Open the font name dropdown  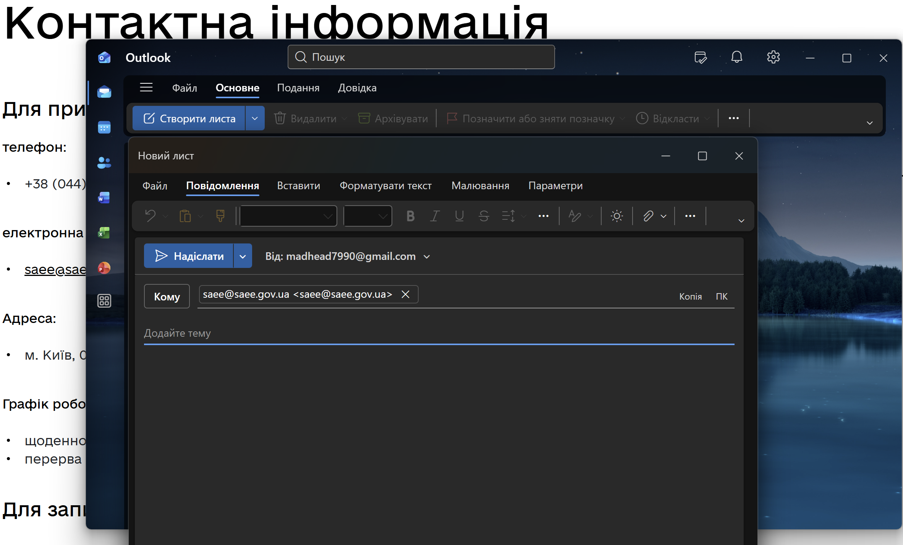coord(288,216)
